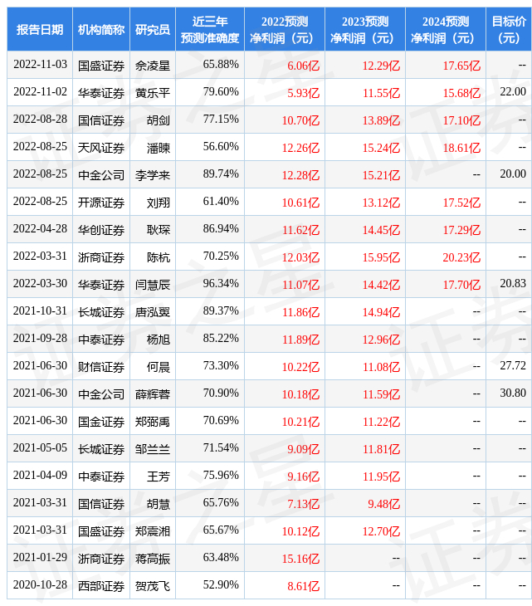This screenshot has height=606, width=532.
Task: Click researcher name 陈杭
Action: click(x=159, y=257)
